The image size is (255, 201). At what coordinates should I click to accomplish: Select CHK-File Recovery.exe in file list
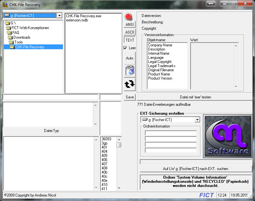click(84, 16)
